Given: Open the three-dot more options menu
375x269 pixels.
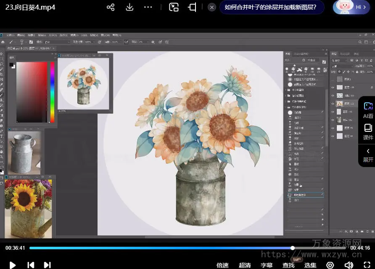Looking at the screenshot, I should click(x=148, y=8).
